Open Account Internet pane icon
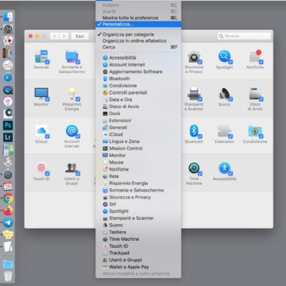Screen dimensions: 286x286 (x=71, y=131)
